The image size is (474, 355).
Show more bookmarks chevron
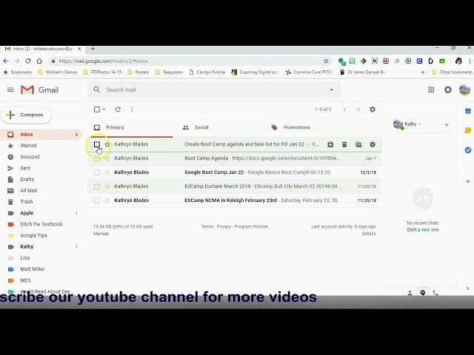coord(423,72)
